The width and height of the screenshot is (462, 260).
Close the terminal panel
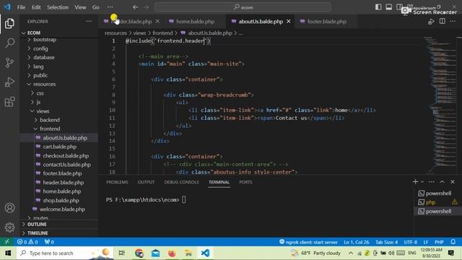point(453,182)
